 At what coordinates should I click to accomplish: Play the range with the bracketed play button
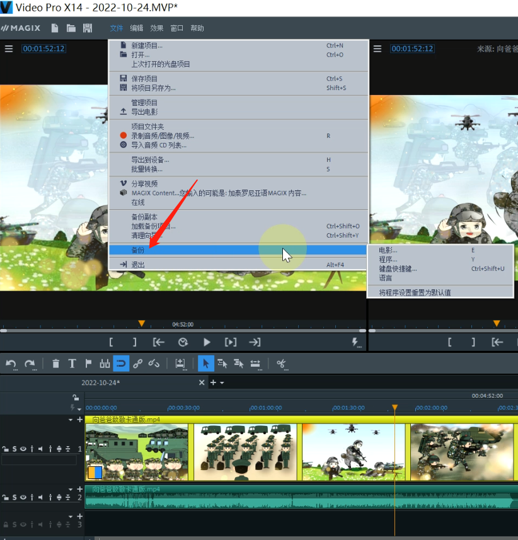pos(231,342)
